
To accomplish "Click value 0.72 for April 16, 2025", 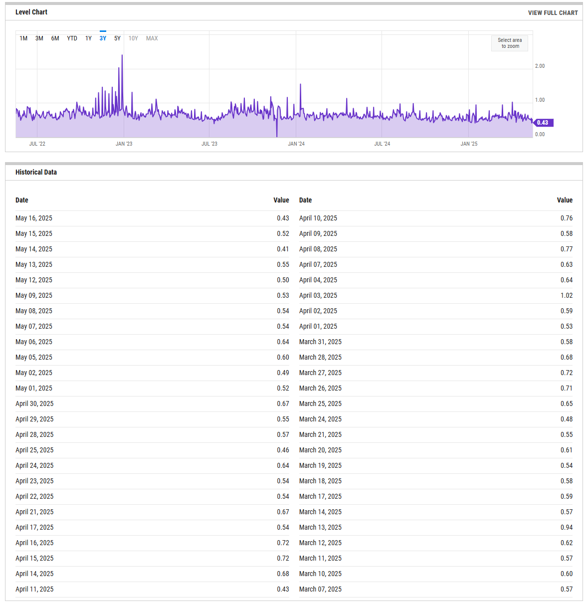I will click(x=283, y=543).
